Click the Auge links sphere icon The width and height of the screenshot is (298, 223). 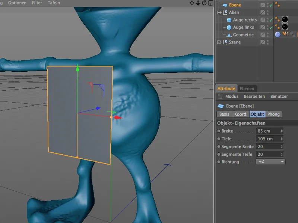(229, 27)
